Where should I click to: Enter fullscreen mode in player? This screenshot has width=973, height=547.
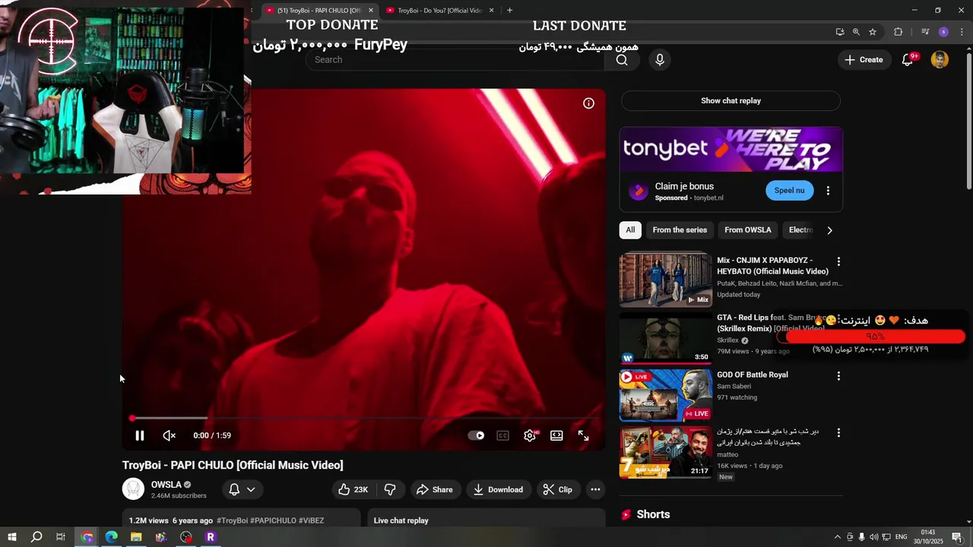[583, 435]
